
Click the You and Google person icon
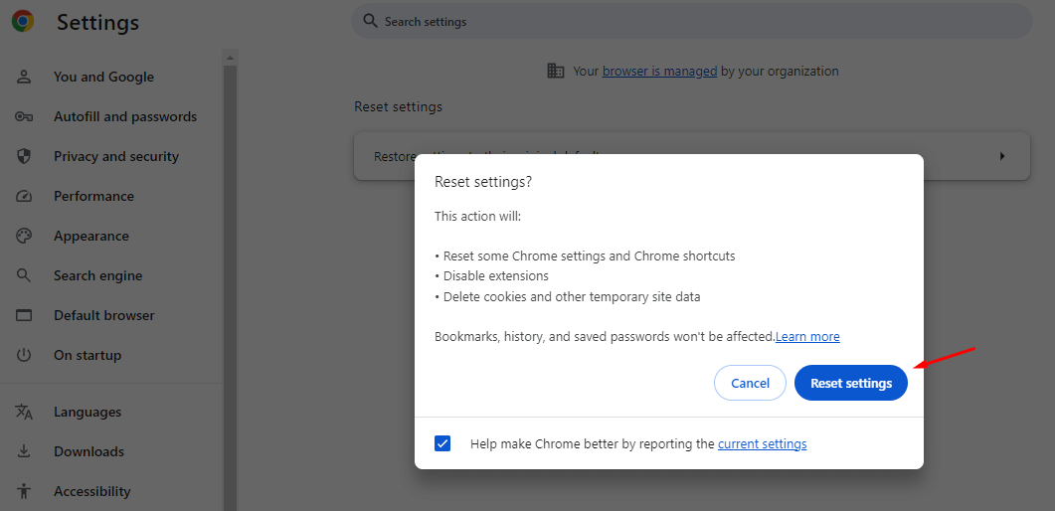[x=25, y=77]
